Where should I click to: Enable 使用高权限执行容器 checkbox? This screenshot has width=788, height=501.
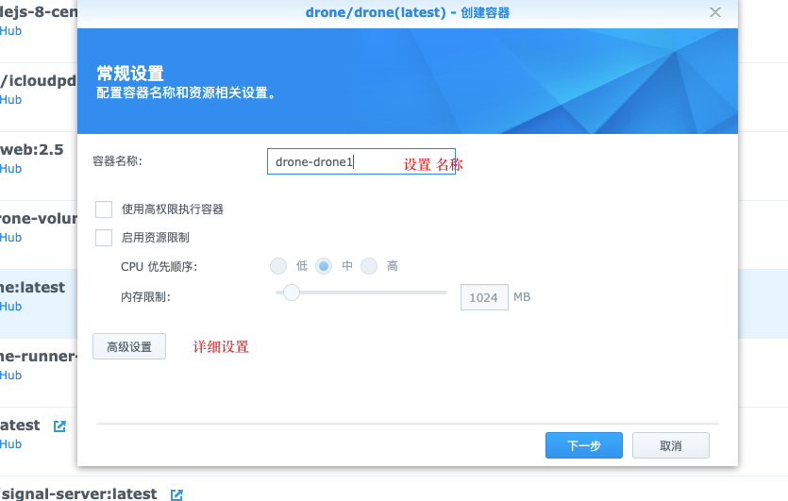tap(104, 209)
